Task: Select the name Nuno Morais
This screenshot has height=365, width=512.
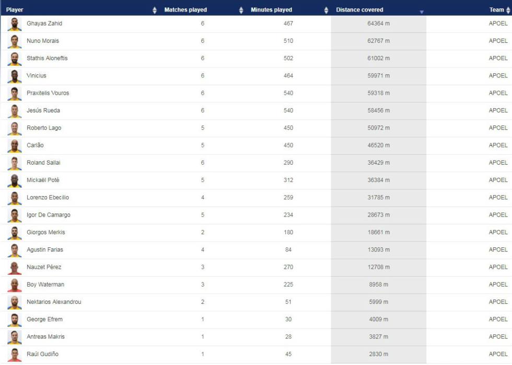Action: click(43, 41)
